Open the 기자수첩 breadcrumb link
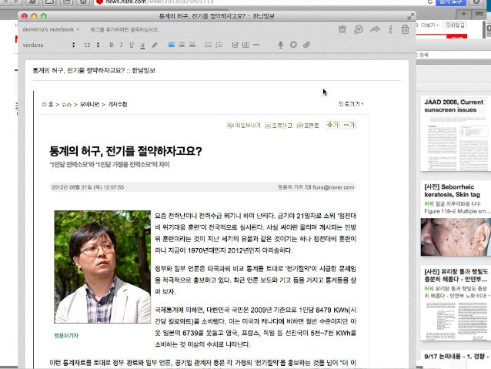 tap(118, 105)
